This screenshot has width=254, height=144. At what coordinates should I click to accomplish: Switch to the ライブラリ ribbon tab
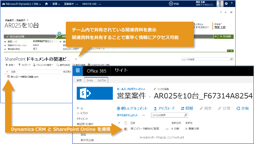click(x=102, y=81)
